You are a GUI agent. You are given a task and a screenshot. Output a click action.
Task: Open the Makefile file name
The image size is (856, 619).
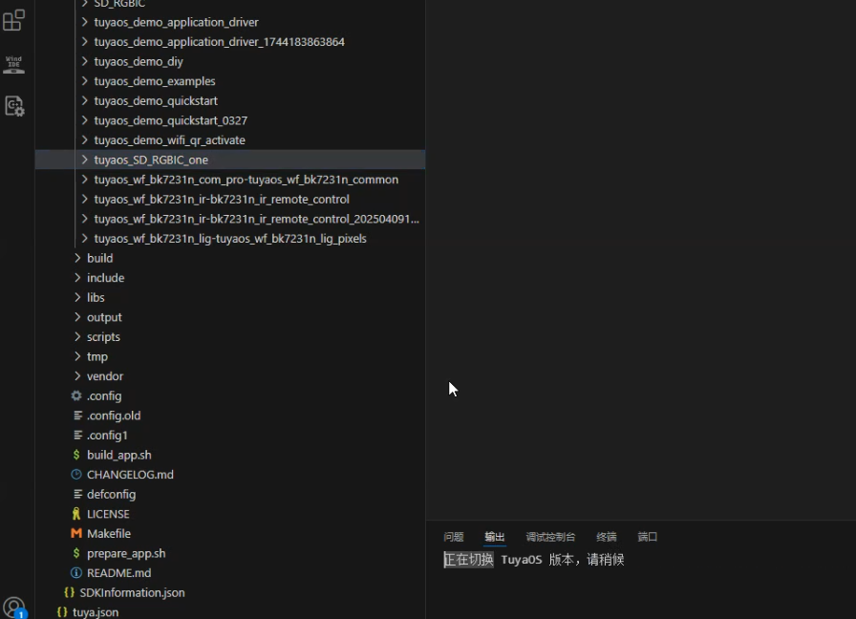(109, 533)
